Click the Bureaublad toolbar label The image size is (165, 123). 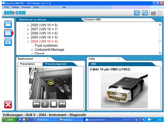coord(127,120)
